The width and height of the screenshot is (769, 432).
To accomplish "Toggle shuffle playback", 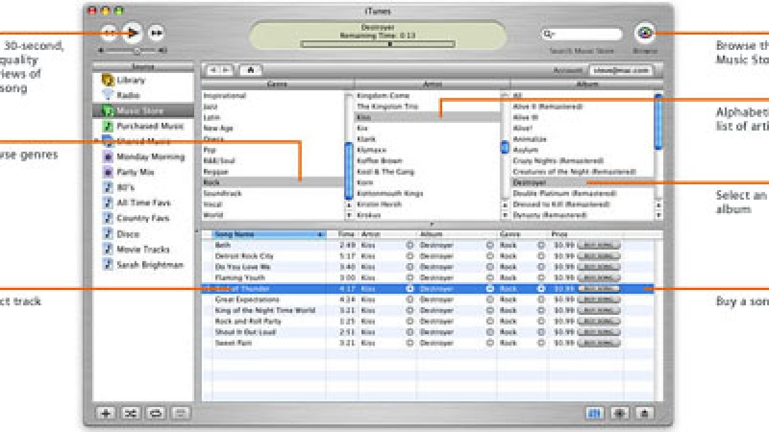I will 131,413.
